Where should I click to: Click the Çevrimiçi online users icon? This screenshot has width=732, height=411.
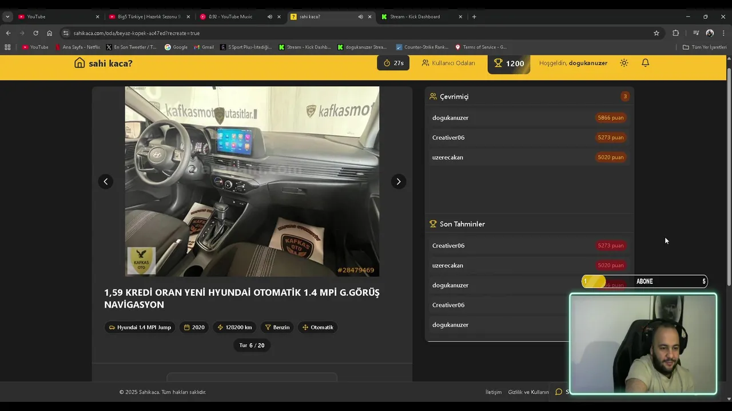pos(433,96)
